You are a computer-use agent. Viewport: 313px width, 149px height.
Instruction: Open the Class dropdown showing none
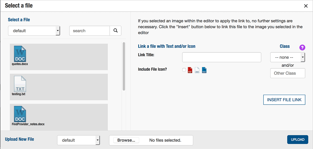pos(288,57)
